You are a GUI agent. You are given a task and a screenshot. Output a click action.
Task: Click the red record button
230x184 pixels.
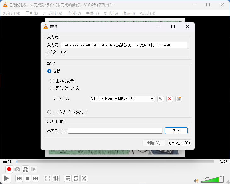(9, 169)
